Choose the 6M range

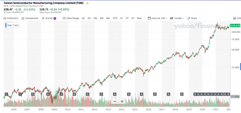click(x=108, y=18)
